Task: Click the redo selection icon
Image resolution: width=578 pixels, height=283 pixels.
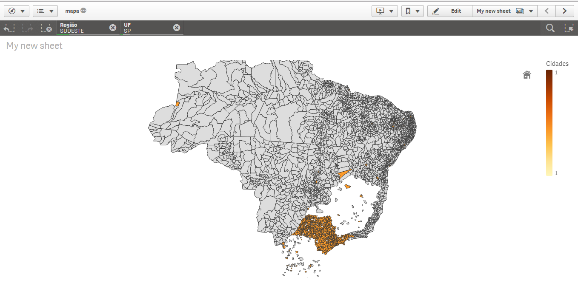Action: click(27, 28)
